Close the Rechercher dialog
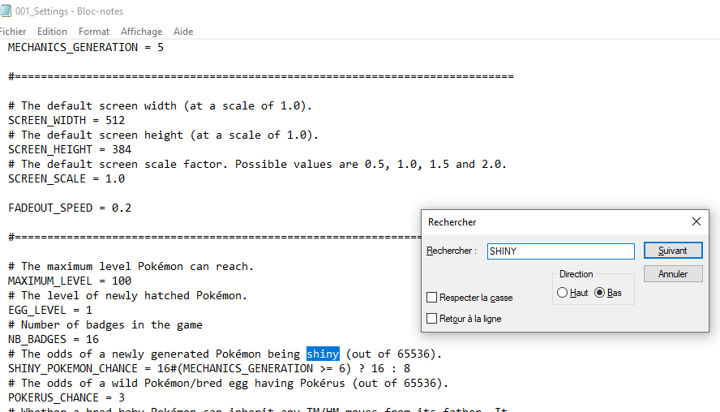The height and width of the screenshot is (412, 720). click(696, 221)
